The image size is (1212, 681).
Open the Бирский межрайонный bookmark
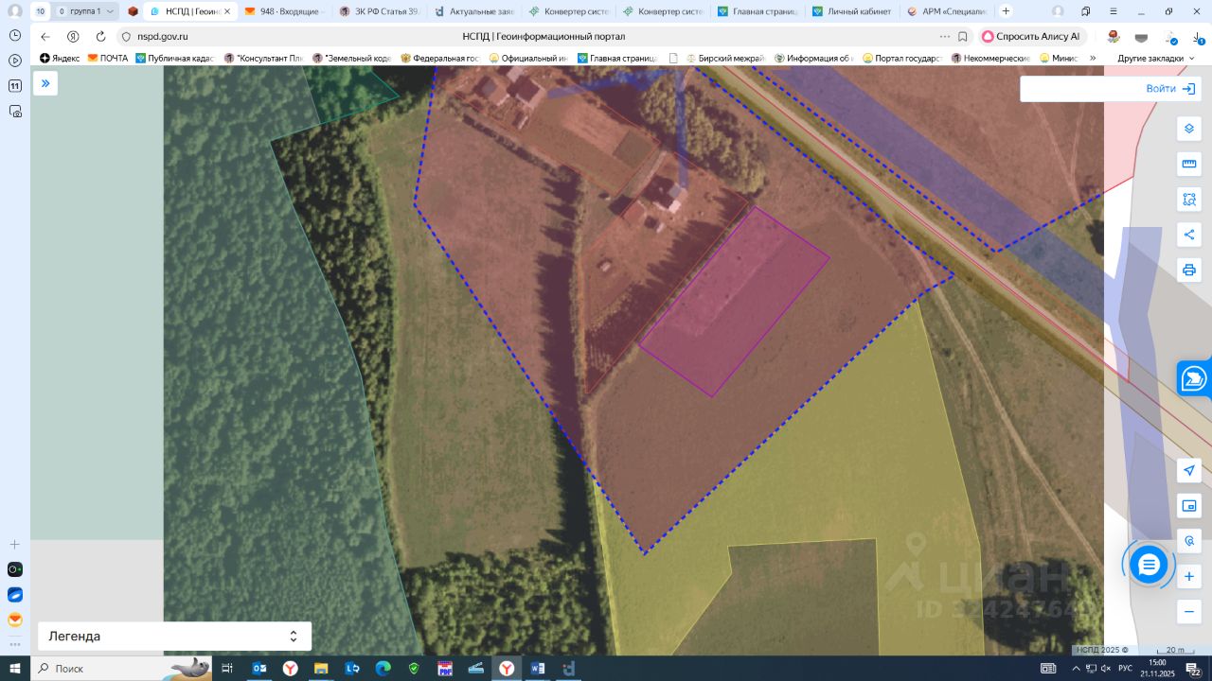tap(725, 58)
